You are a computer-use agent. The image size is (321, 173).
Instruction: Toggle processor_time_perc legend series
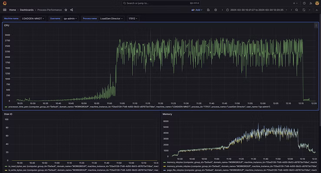coord(139,107)
